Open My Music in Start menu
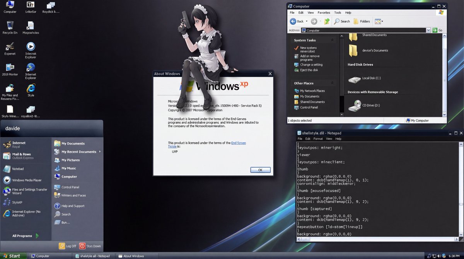This screenshot has width=464, height=259. 65,168
